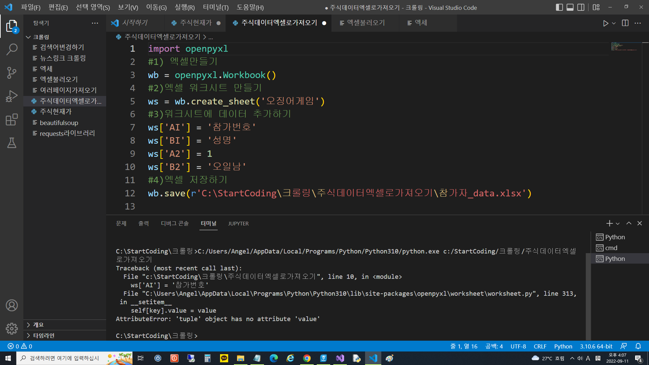Run the Python file with play button
Screen dimensions: 649x365
pos(605,23)
